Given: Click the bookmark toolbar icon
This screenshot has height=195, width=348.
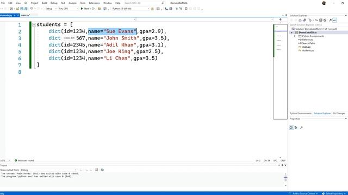Looking at the screenshot, I should coord(186,9).
